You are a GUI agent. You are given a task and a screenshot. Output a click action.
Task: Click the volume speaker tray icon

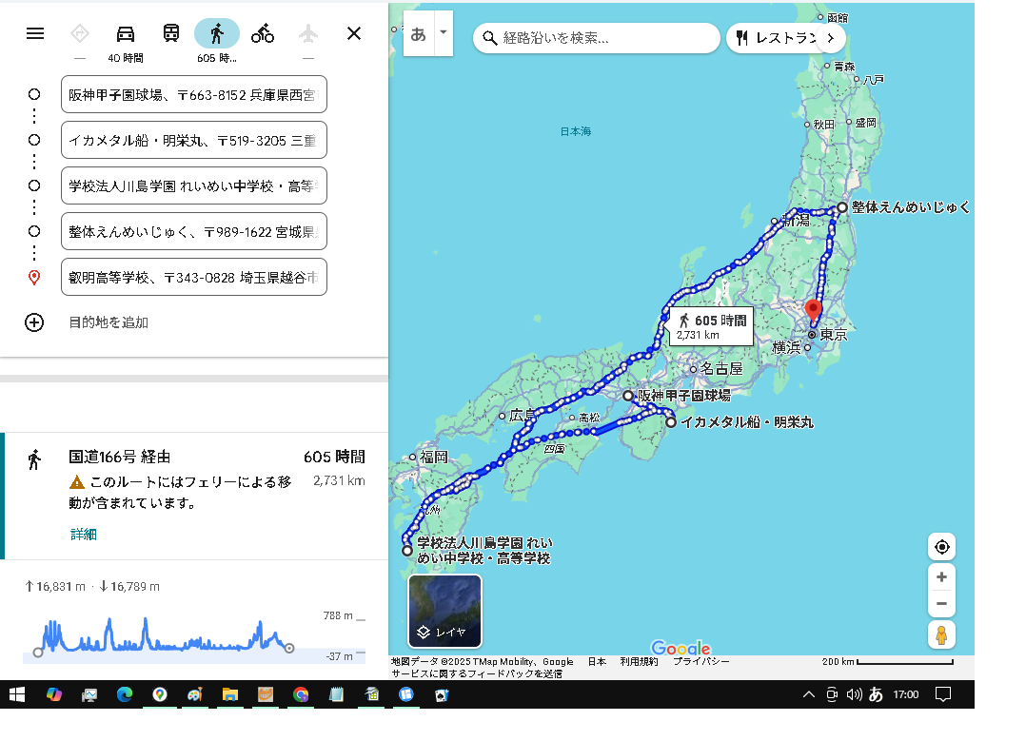[x=854, y=694]
